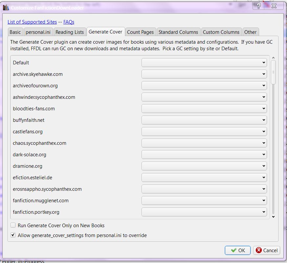
Task: Open buffynfaith.net setting dropdown
Action: coord(204,120)
